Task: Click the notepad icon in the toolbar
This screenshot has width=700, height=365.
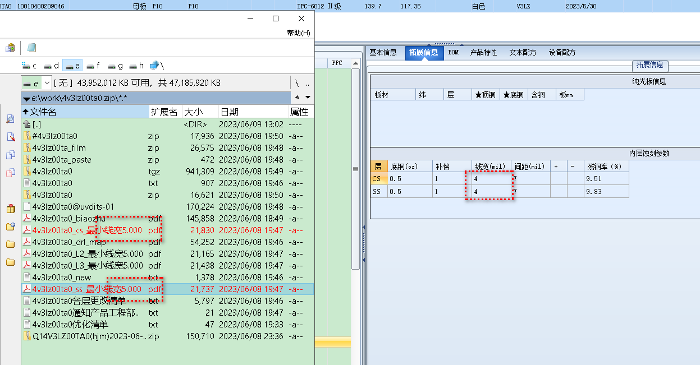Action: (x=32, y=48)
